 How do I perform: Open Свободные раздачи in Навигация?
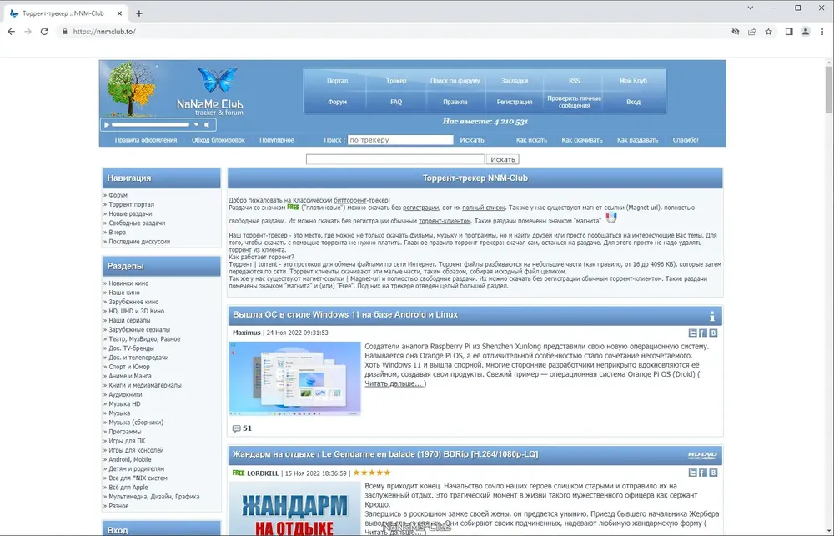[137, 223]
